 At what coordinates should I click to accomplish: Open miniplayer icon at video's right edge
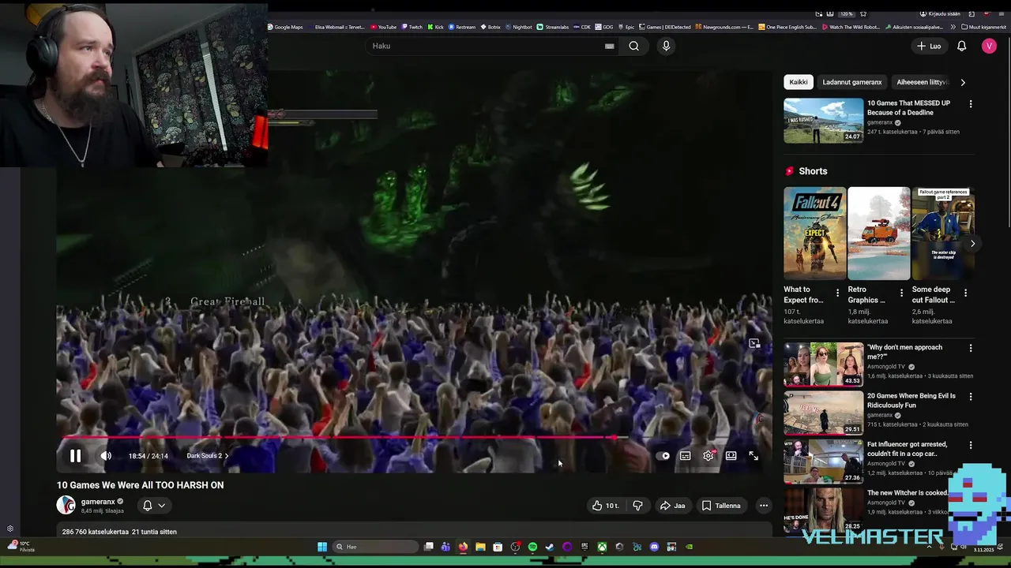[x=754, y=344]
